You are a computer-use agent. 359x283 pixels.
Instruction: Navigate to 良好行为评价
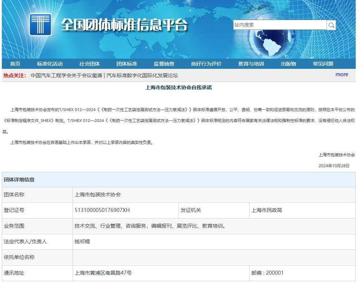(x=206, y=64)
